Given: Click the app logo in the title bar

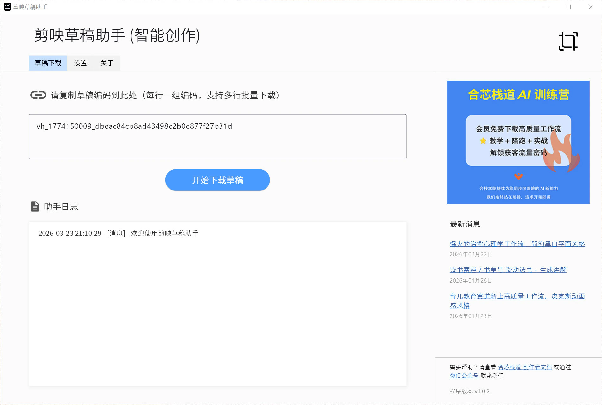Looking at the screenshot, I should tap(7, 7).
